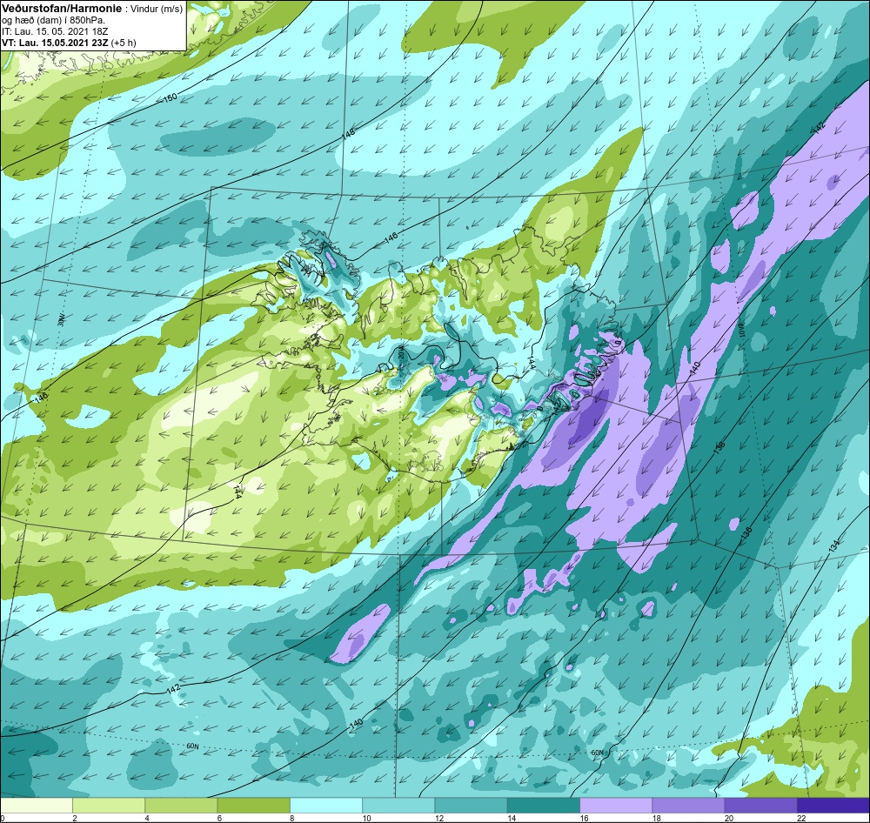Click the legend value label "2"
870x823 pixels.
pyautogui.click(x=74, y=818)
